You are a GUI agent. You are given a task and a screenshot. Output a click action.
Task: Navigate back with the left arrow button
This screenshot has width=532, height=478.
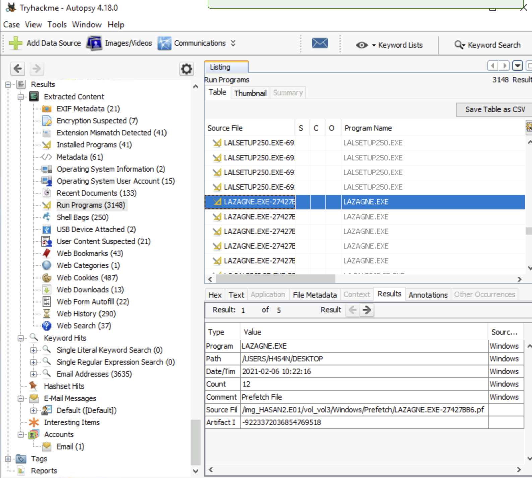coord(18,69)
